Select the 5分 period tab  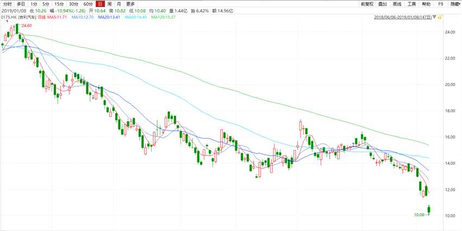pos(46,4)
